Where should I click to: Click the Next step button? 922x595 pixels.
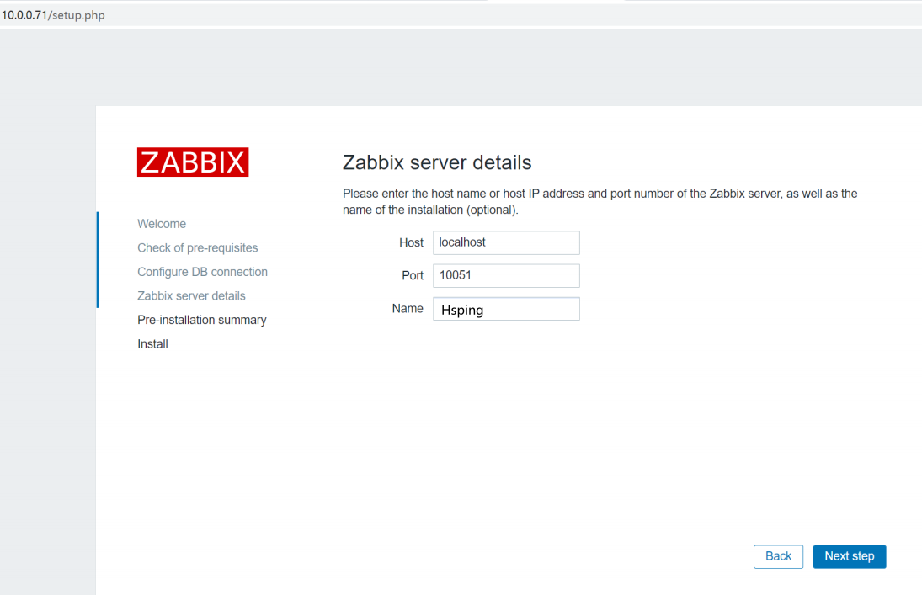point(849,556)
